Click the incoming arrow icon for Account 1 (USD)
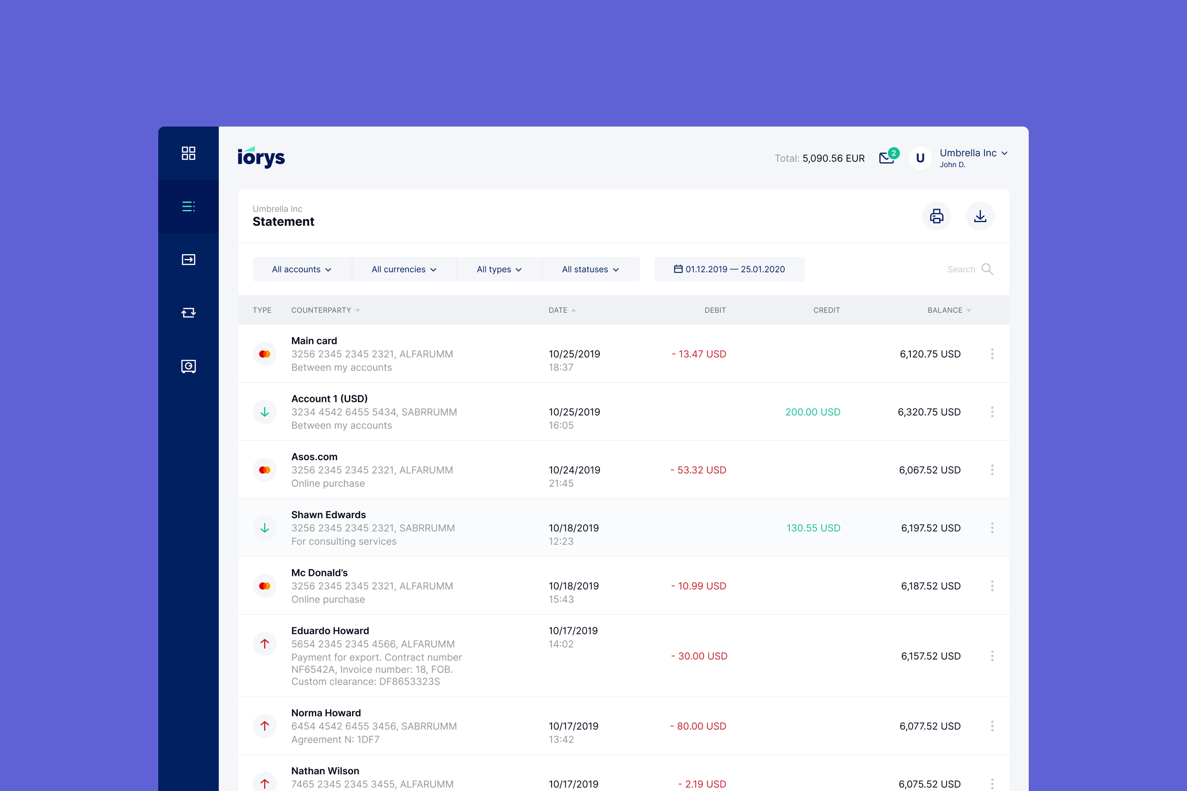Viewport: 1187px width, 791px height. [265, 412]
